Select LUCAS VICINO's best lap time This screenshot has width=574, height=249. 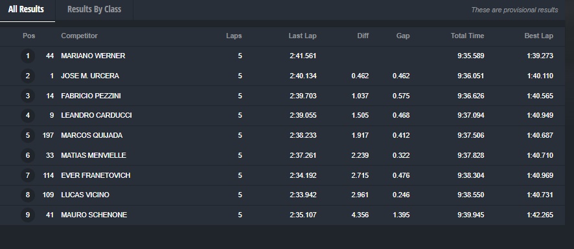[x=540, y=195]
